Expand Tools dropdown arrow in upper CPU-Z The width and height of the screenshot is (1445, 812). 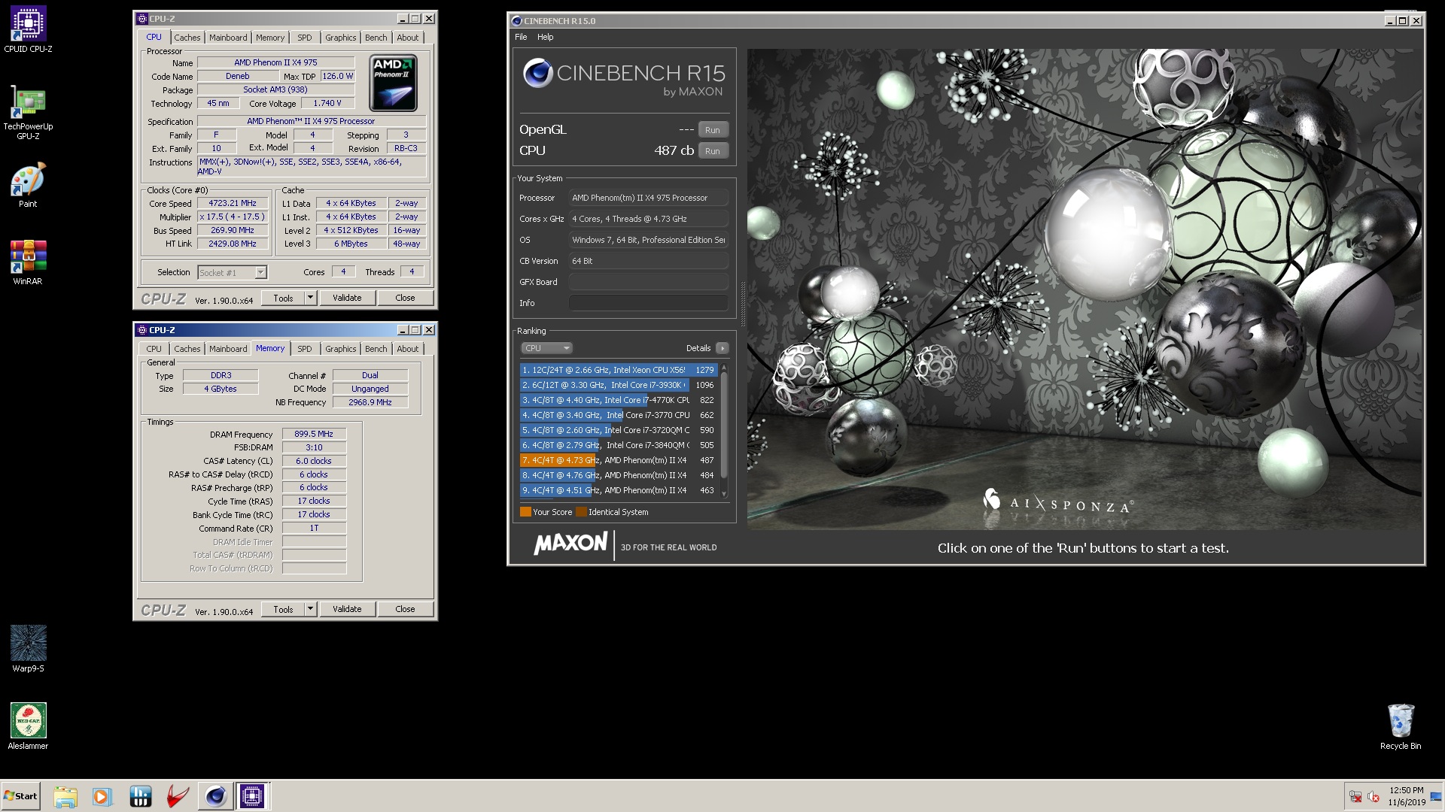(310, 298)
